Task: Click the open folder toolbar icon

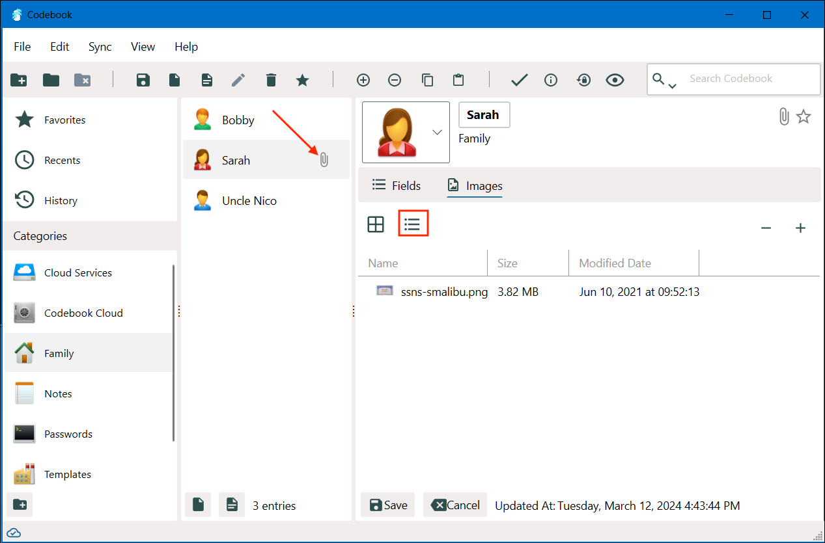Action: tap(51, 80)
